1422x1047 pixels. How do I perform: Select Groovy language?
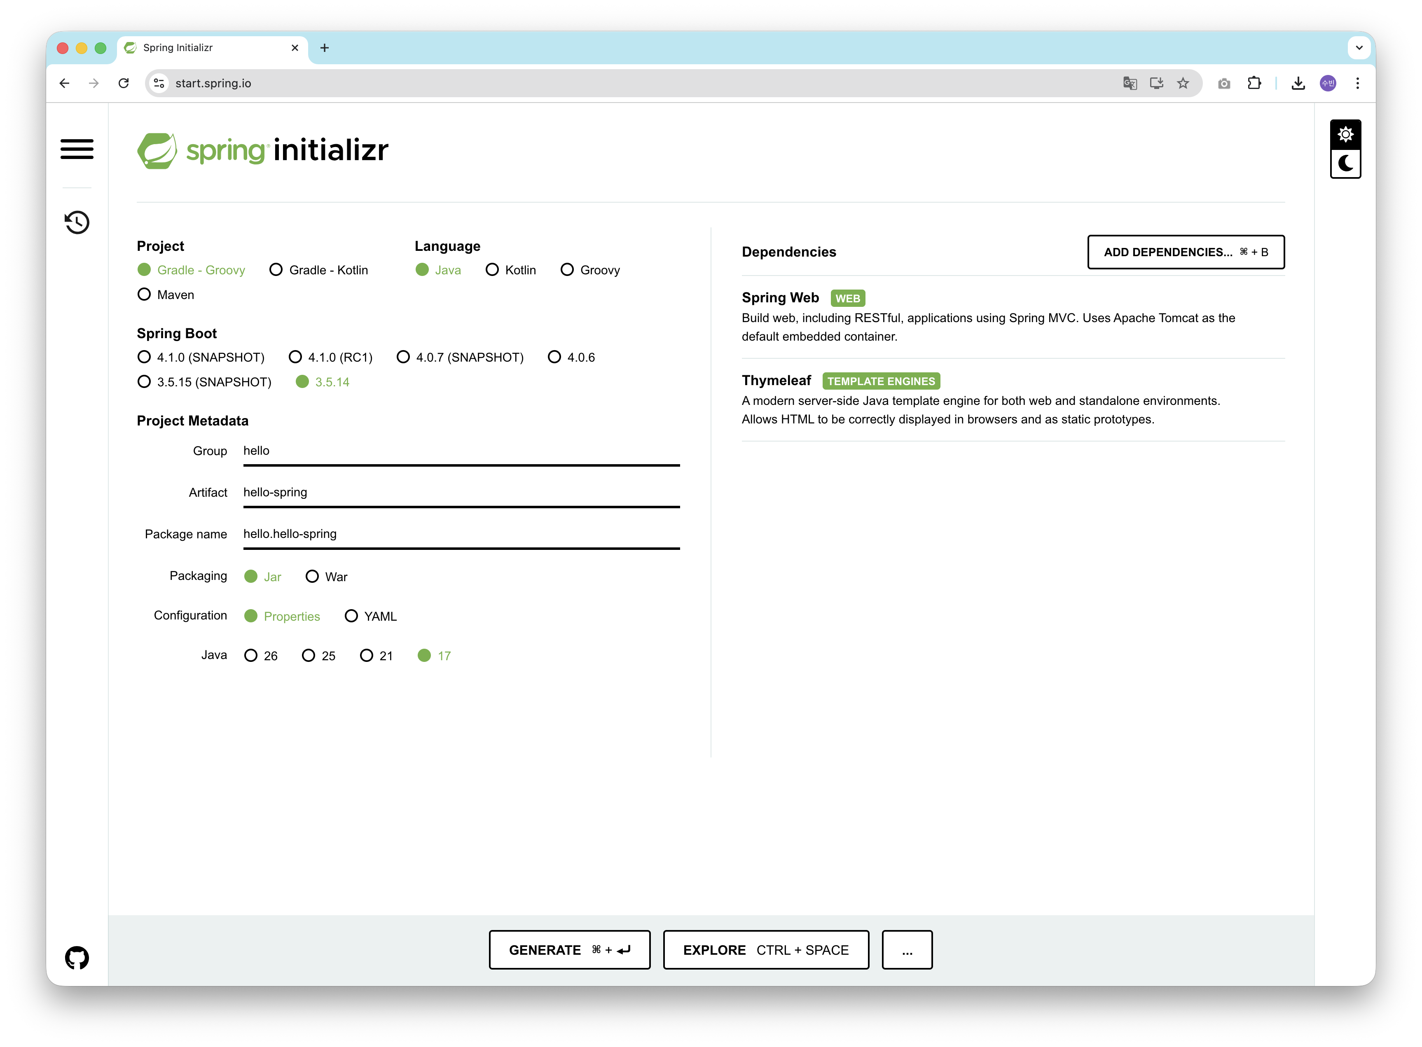tap(591, 270)
